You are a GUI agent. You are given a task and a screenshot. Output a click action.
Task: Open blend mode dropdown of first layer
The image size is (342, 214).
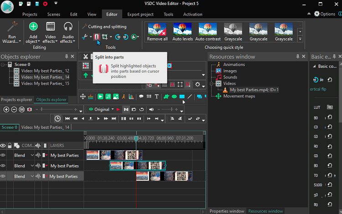[32, 155]
